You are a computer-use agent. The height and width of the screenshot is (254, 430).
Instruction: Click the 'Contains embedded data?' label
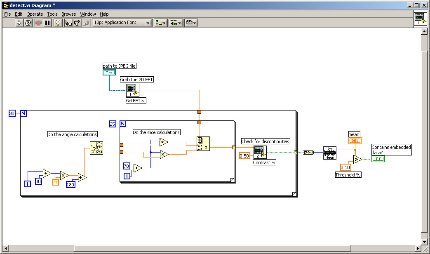pyautogui.click(x=391, y=150)
